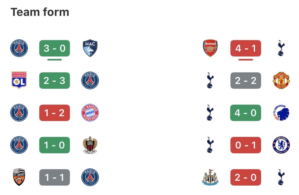Open the Arsenal club crest

[210, 48]
